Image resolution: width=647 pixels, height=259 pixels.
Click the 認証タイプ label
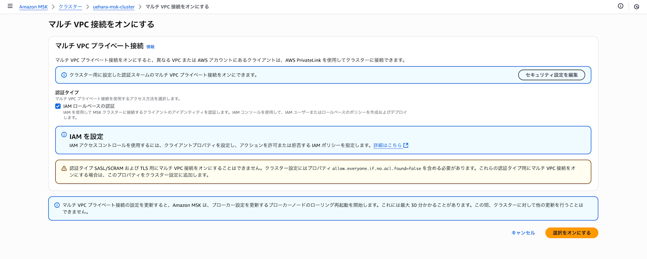(x=67, y=92)
